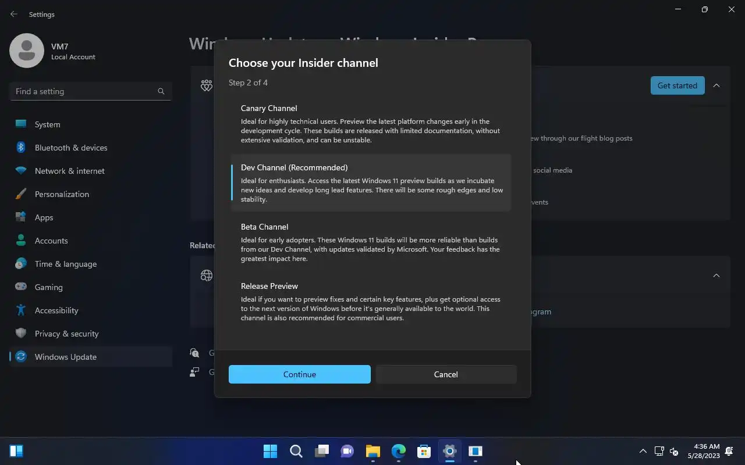Show hidden tray icons chevron

click(x=643, y=451)
